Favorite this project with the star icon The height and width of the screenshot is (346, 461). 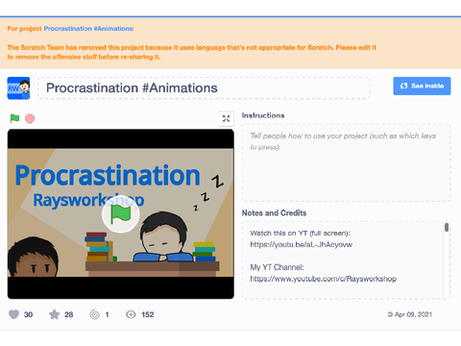tap(54, 314)
